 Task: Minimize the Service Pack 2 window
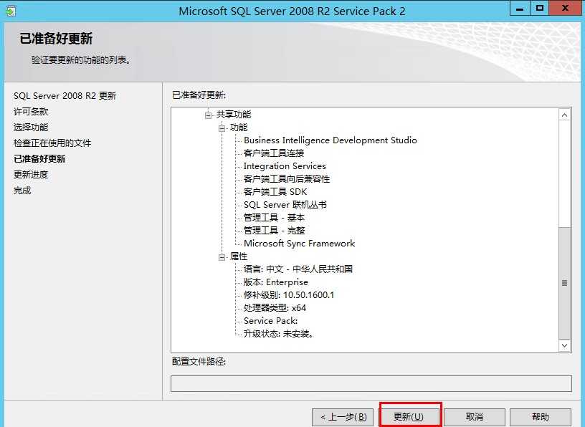click(520, 8)
